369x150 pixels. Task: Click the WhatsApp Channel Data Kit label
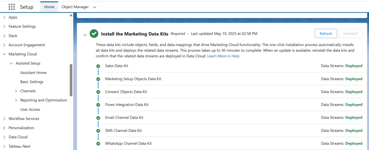click(129, 144)
